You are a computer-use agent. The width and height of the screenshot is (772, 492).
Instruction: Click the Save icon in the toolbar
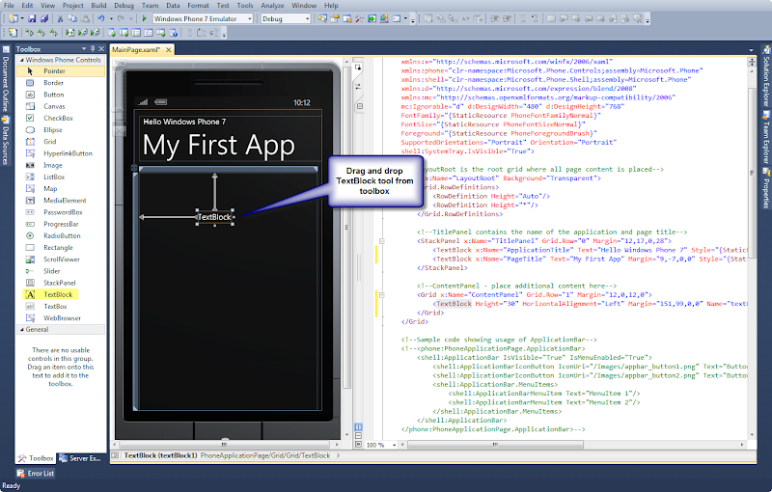[32, 18]
